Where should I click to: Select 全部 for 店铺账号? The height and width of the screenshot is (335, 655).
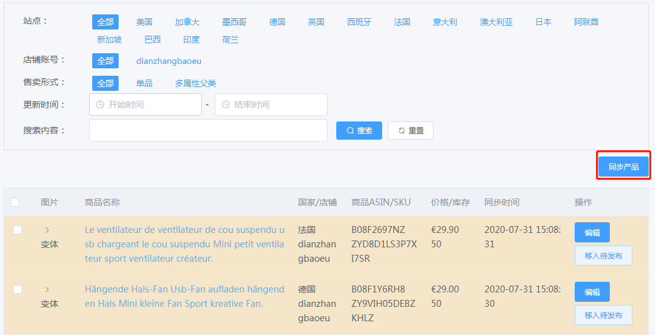click(105, 61)
